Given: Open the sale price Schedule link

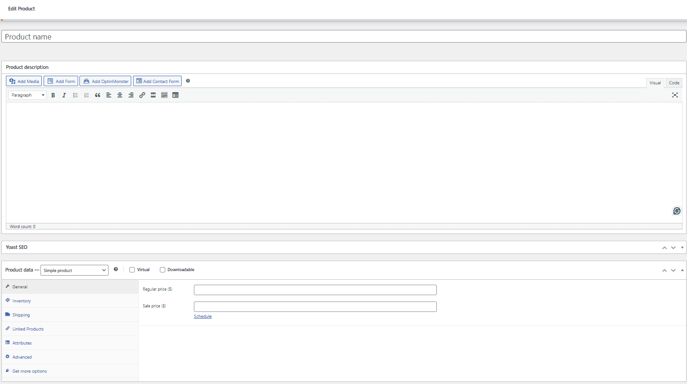Looking at the screenshot, I should tap(203, 316).
